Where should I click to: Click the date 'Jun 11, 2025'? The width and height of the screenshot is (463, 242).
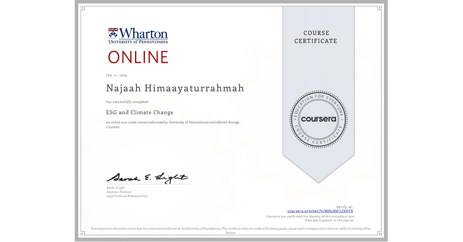point(116,75)
